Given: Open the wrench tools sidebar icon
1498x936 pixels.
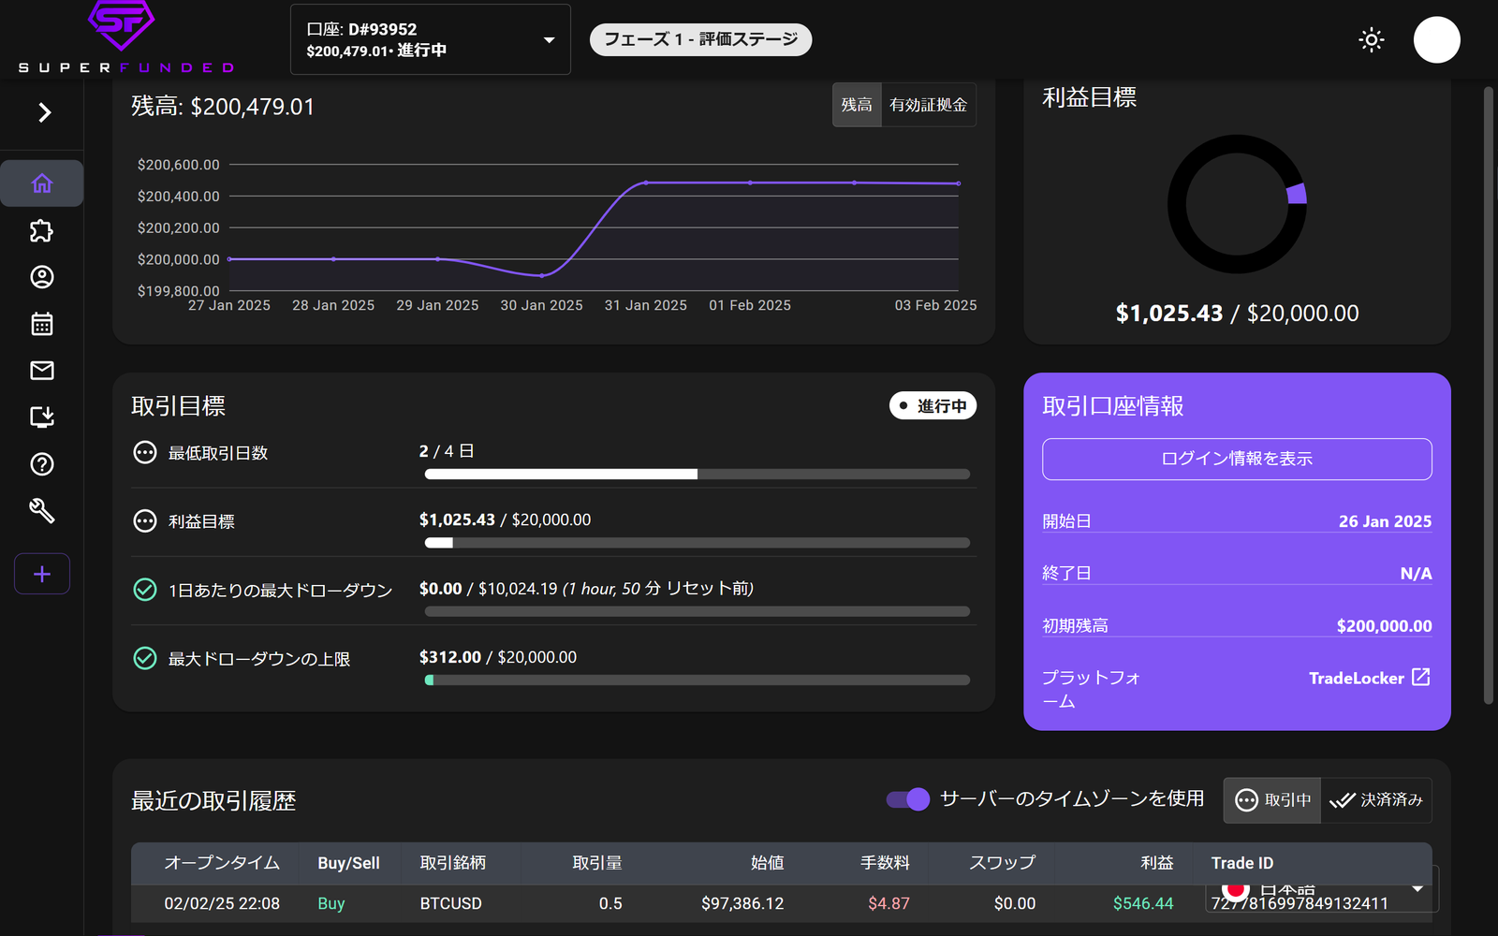Looking at the screenshot, I should click(42, 510).
